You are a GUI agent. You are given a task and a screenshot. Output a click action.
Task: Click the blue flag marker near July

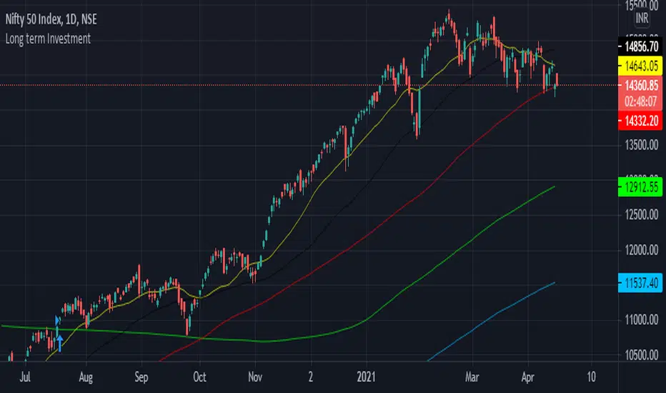click(x=57, y=320)
